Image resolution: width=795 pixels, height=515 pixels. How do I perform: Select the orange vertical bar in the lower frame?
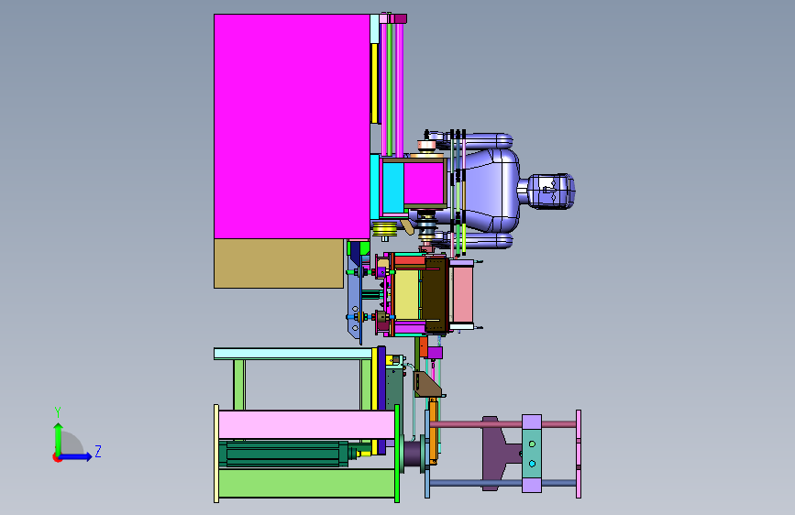pos(433,432)
